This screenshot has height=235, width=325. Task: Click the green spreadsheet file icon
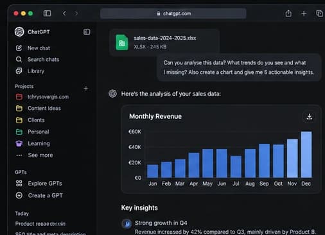click(x=122, y=42)
